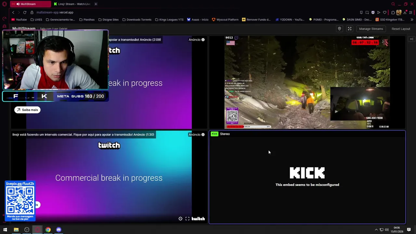The width and height of the screenshot is (416, 234).
Task: Open the DASN SIMEI bookmark
Action: point(357,19)
